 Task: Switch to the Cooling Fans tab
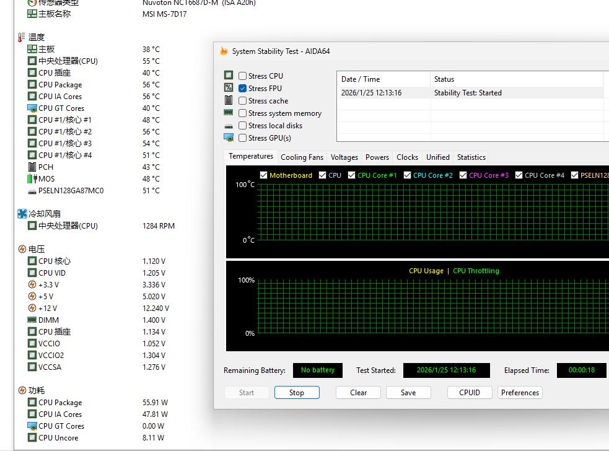(x=302, y=157)
